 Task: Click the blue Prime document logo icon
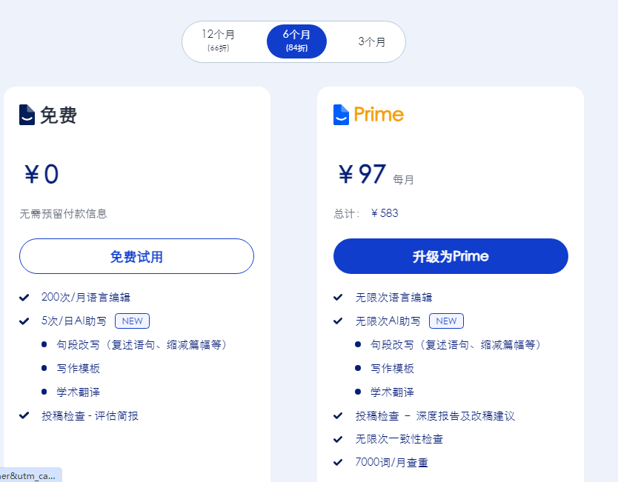341,115
